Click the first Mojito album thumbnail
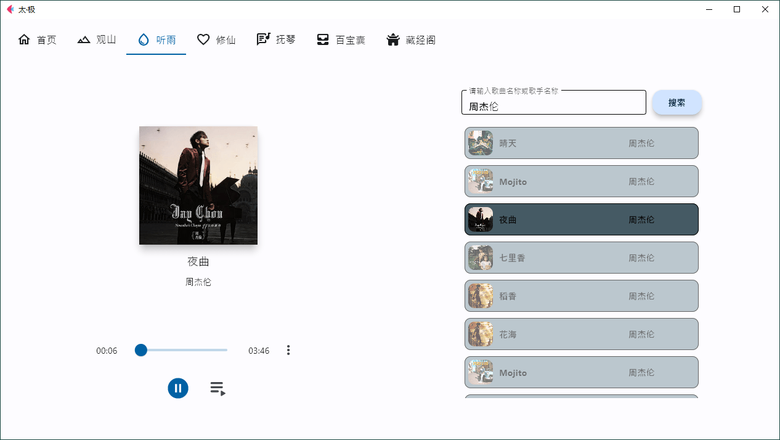 (481, 181)
